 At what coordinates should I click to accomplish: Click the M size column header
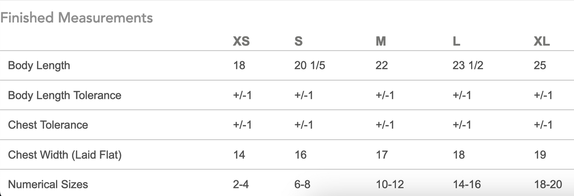[381, 42]
